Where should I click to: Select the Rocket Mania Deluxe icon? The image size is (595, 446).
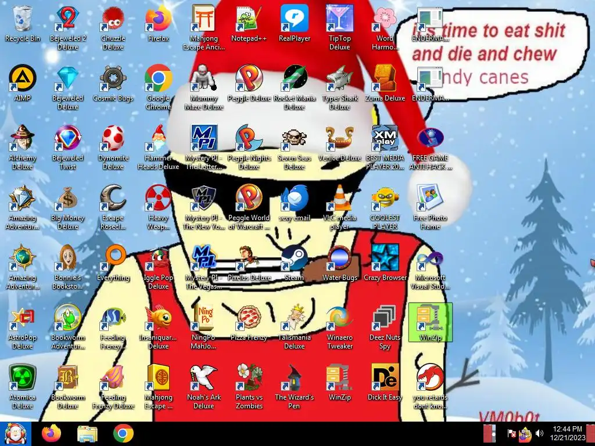tap(295, 88)
